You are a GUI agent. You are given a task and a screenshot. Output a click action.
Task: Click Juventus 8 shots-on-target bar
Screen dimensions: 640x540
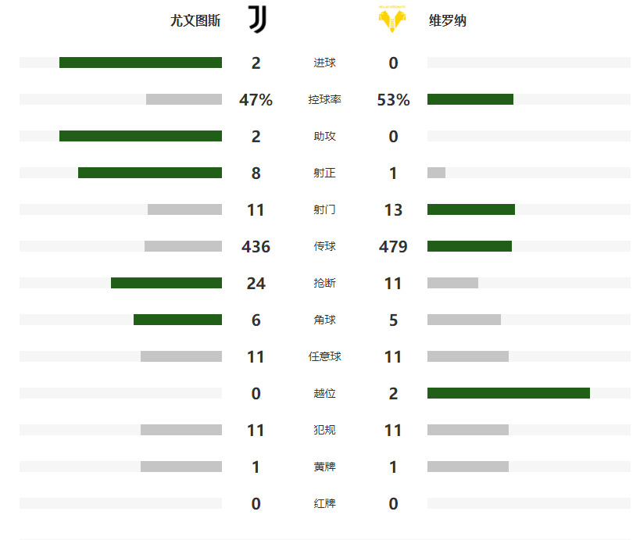150,173
